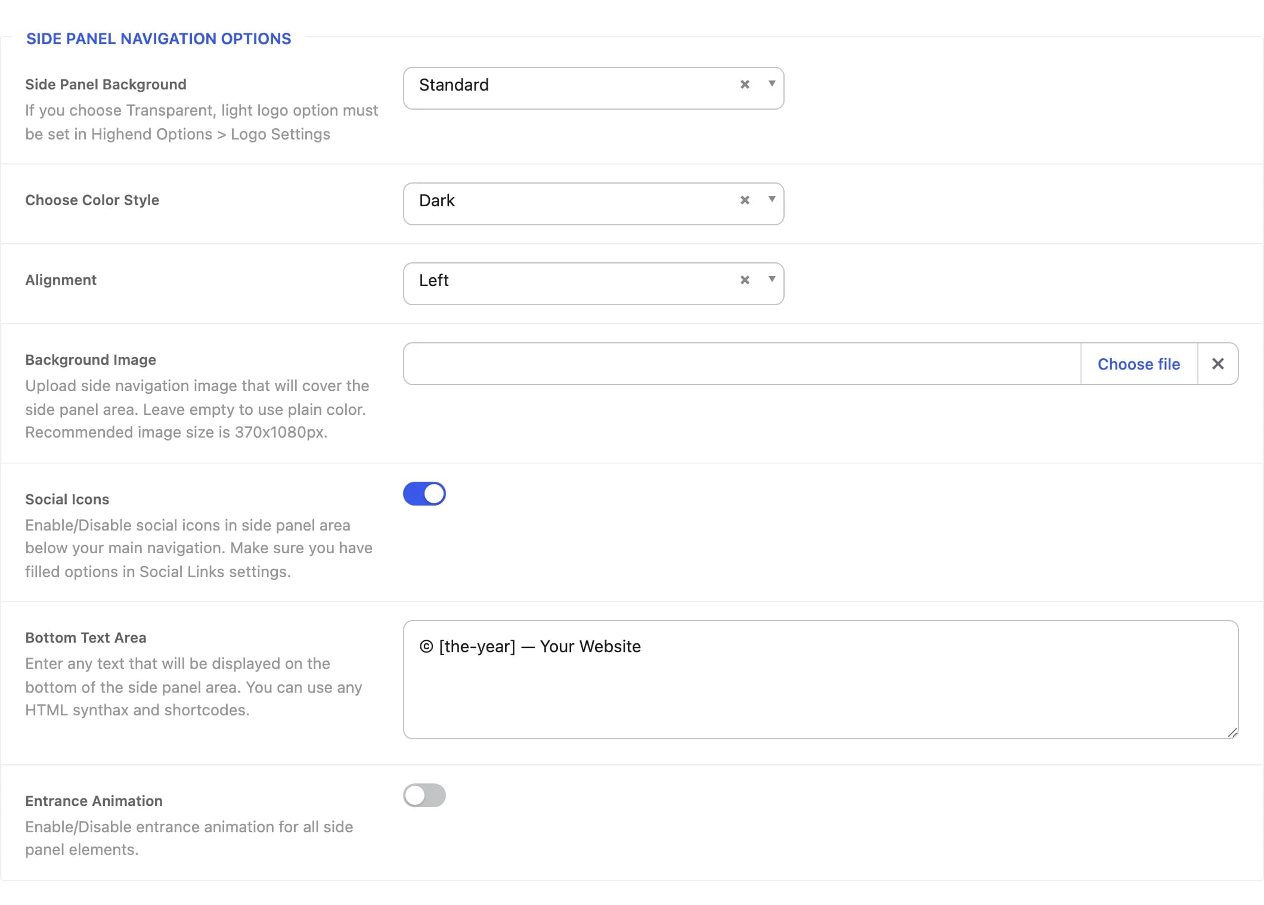Click the Bottom Text Area label

[x=86, y=638]
